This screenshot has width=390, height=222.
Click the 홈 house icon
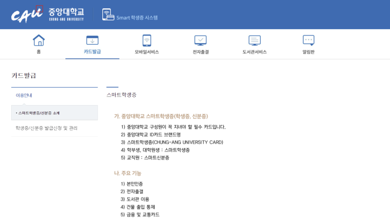coord(39,40)
